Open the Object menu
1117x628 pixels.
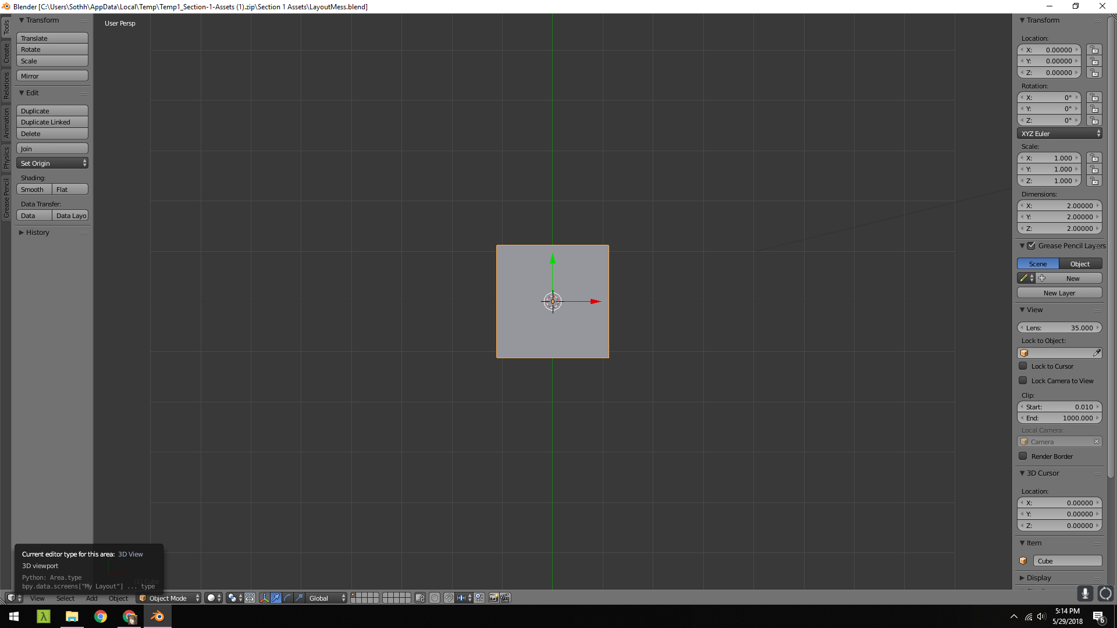[x=118, y=598]
